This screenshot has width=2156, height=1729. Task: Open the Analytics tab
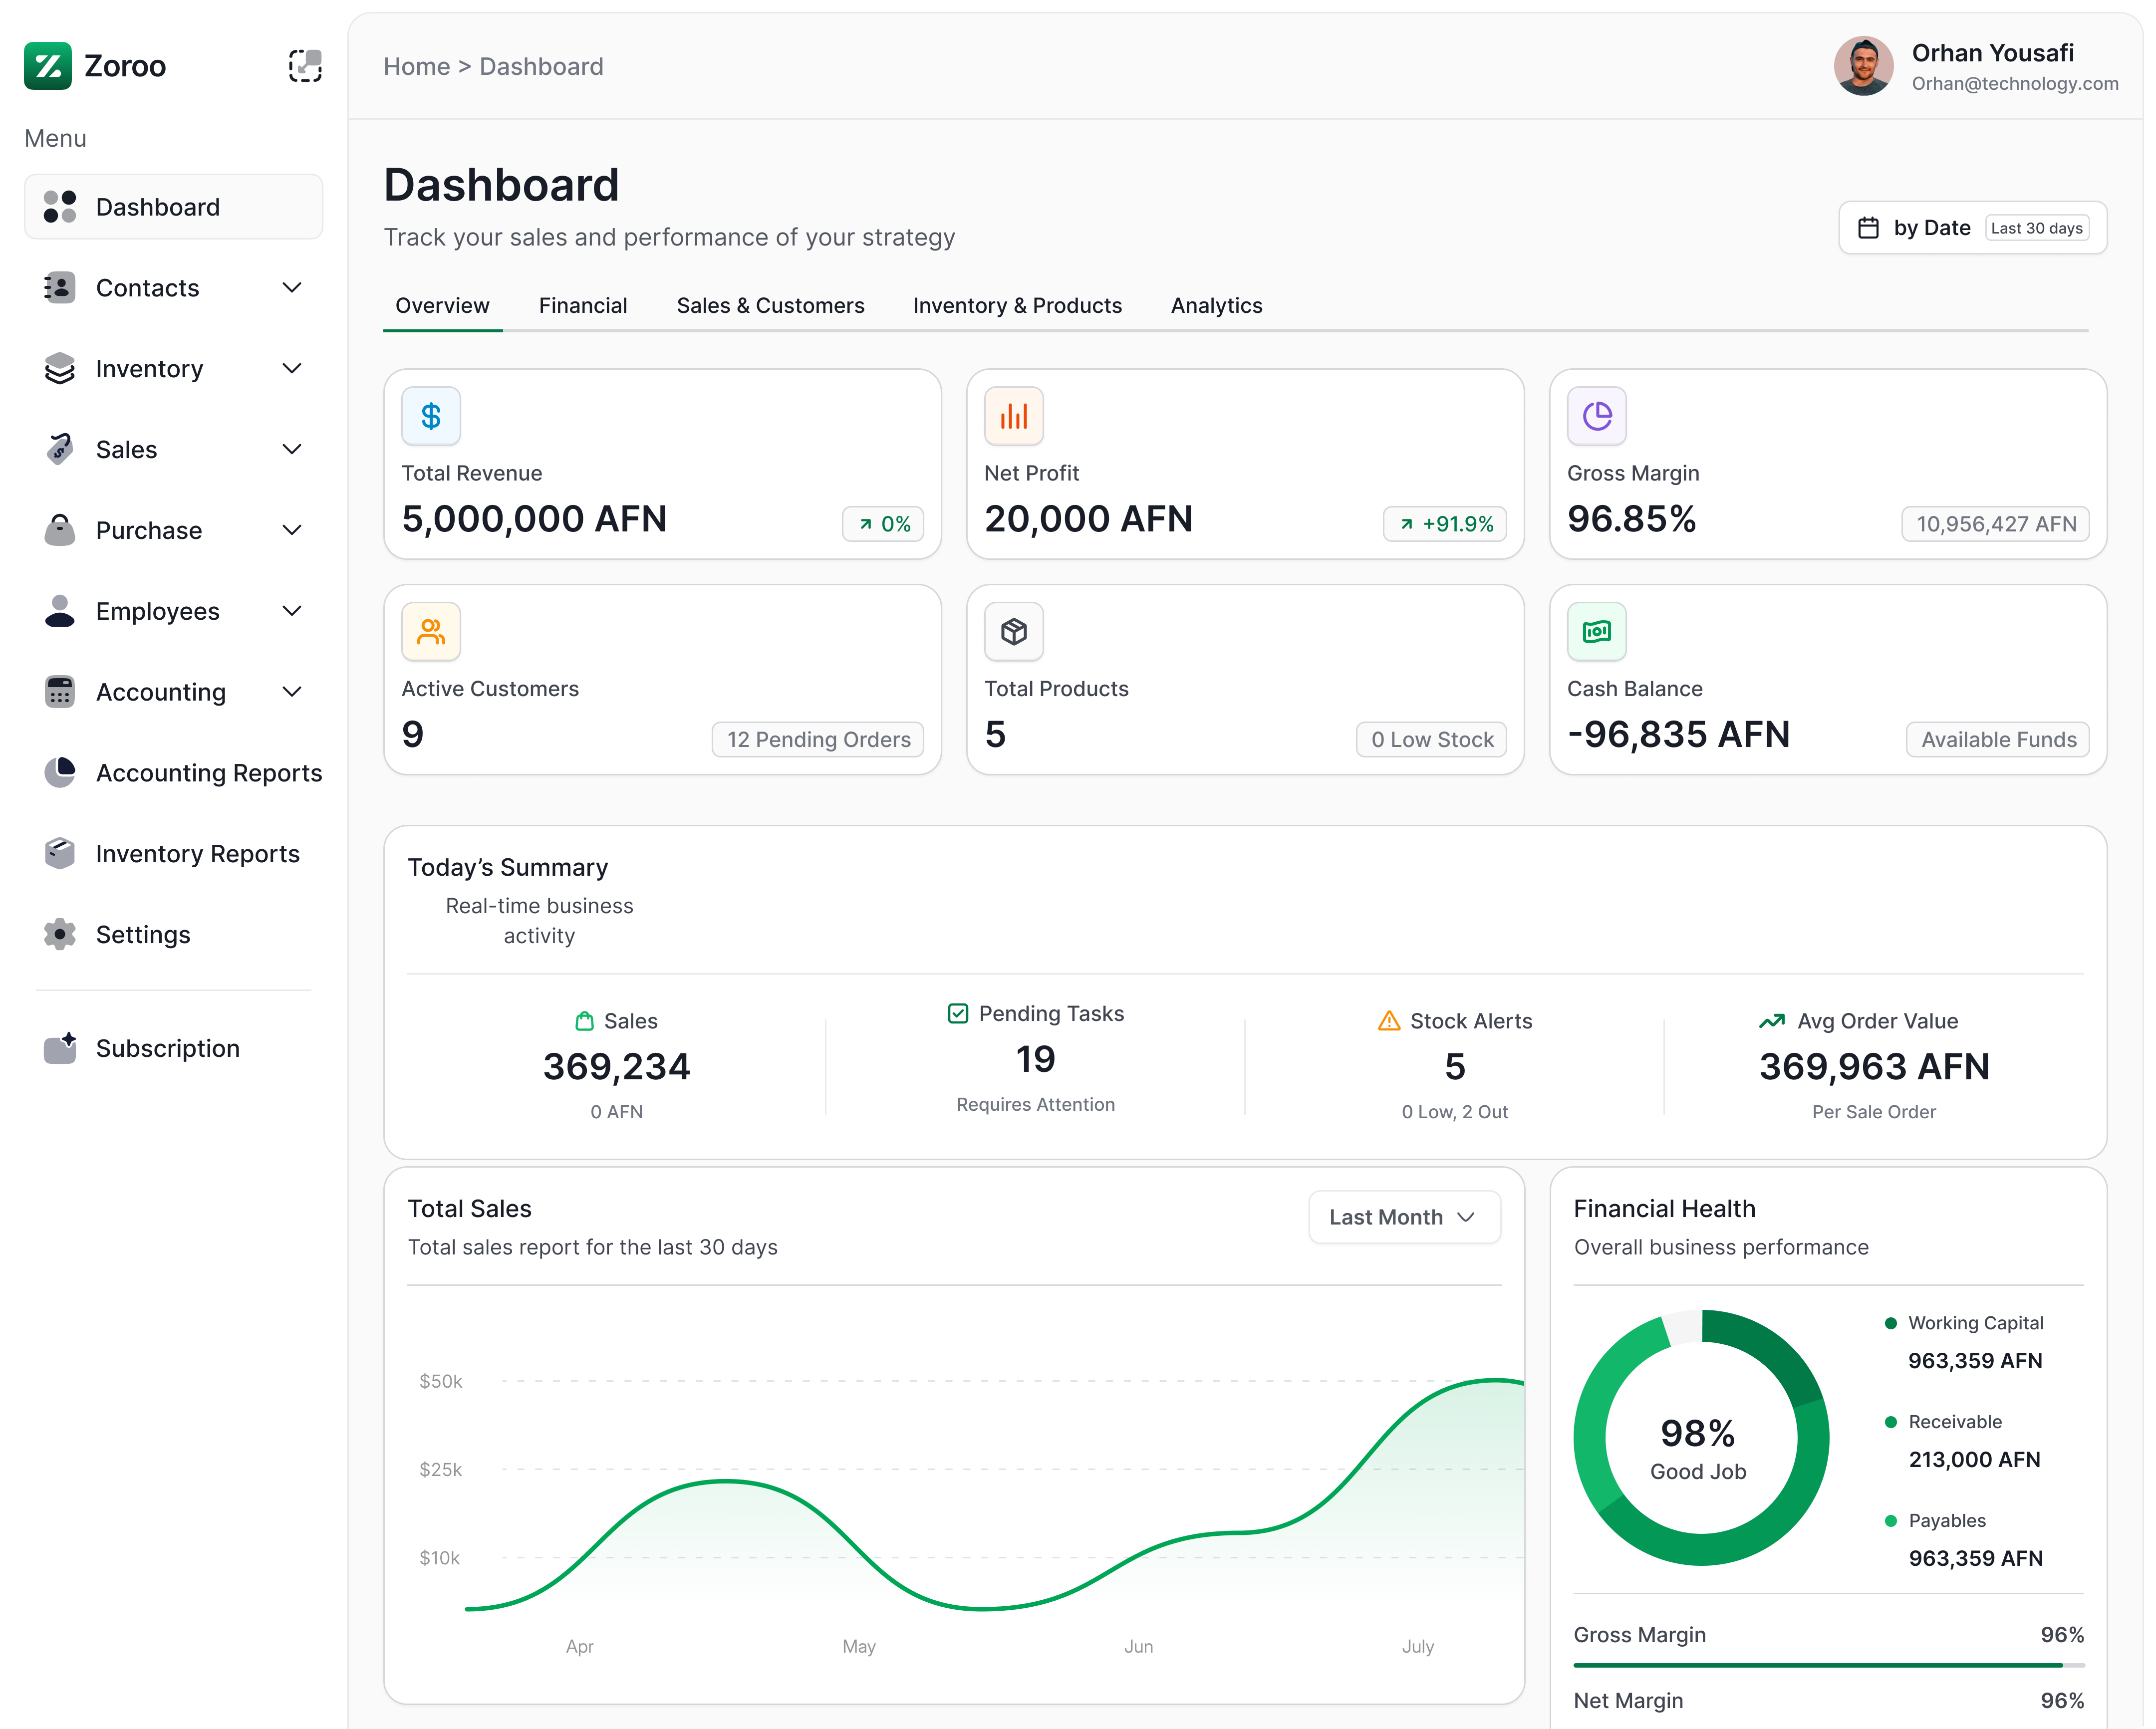coord(1216,305)
